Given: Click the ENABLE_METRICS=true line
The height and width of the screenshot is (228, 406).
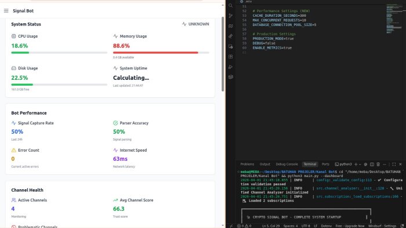Looking at the screenshot, I should point(272,48).
